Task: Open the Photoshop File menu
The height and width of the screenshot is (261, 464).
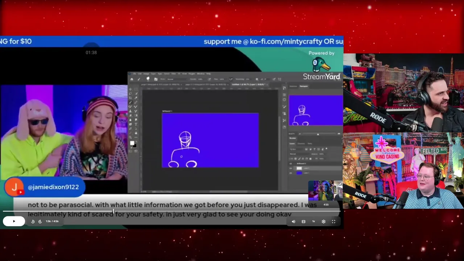Action: pos(134,74)
